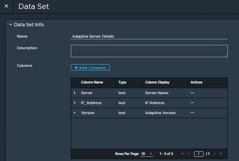Edit the Name field Adaptiva Server Details
This screenshot has height=161, width=239.
(x=149, y=36)
